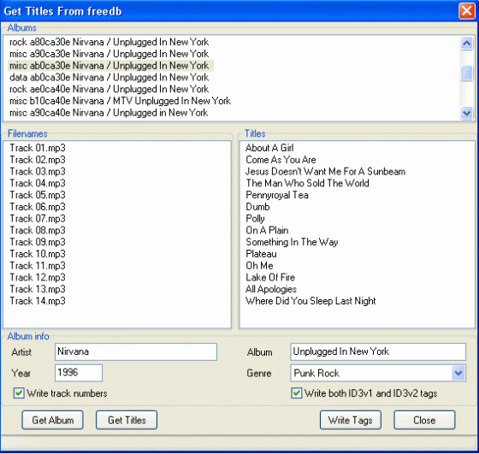Select album entry misc a90ca30e Nirvana
The image size is (479, 454).
click(x=109, y=54)
